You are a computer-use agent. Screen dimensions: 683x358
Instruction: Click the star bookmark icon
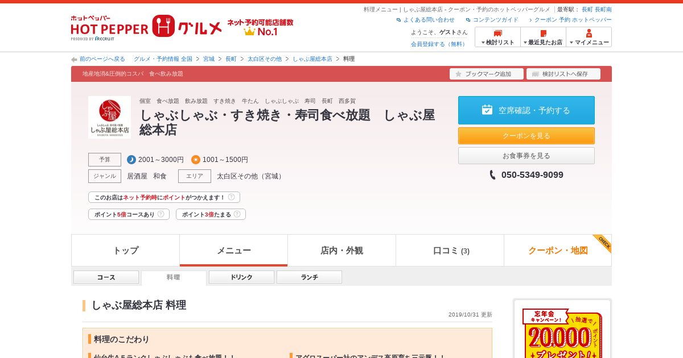(x=458, y=74)
